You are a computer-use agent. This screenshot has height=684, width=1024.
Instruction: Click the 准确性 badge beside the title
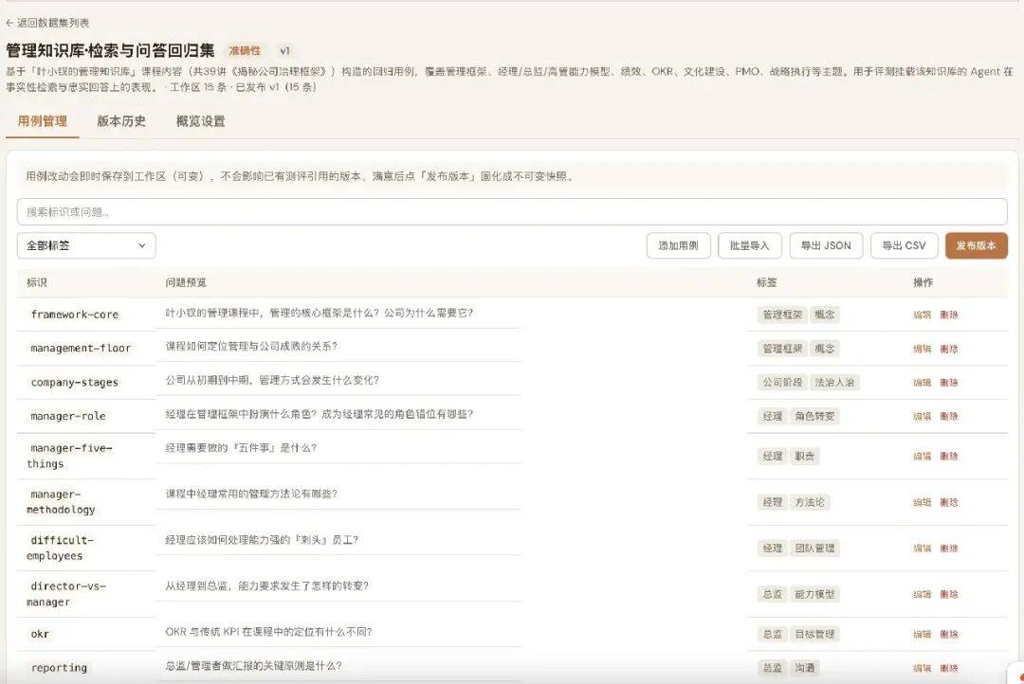click(x=245, y=50)
